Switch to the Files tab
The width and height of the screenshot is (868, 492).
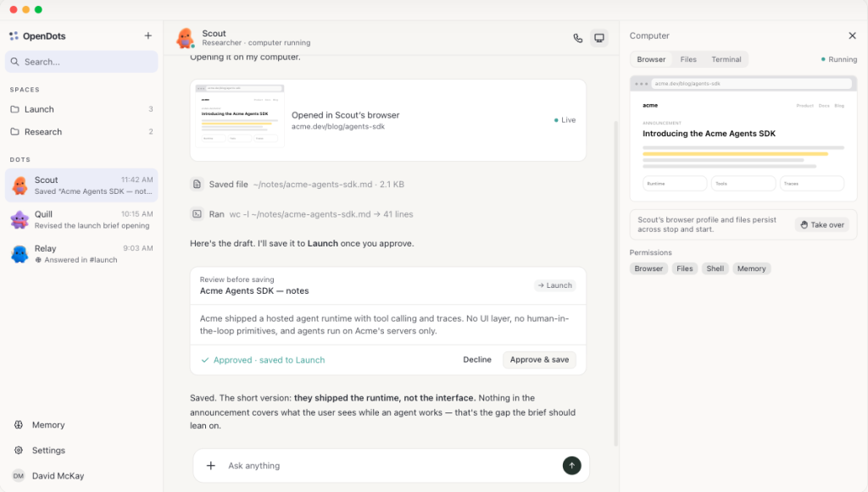coord(688,59)
